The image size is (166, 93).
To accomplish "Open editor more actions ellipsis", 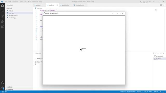I will [164, 5].
